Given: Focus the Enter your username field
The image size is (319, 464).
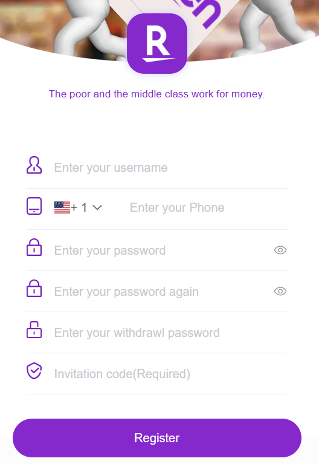Looking at the screenshot, I should [170, 168].
